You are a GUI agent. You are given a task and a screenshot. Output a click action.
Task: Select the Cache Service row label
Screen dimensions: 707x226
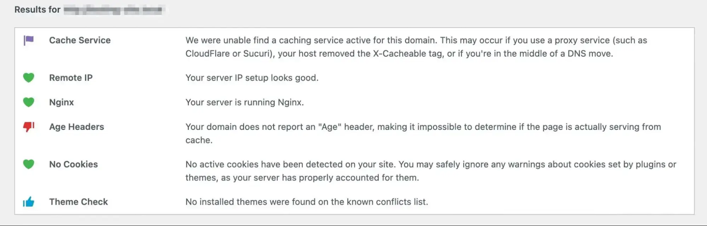coord(80,40)
